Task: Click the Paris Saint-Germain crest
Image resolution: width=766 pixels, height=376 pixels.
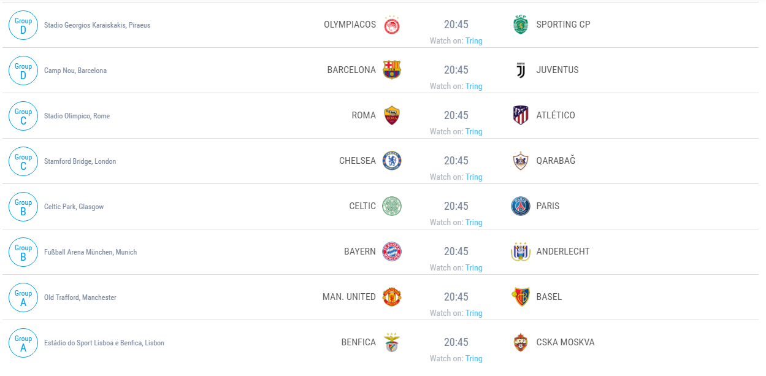Action: point(521,206)
